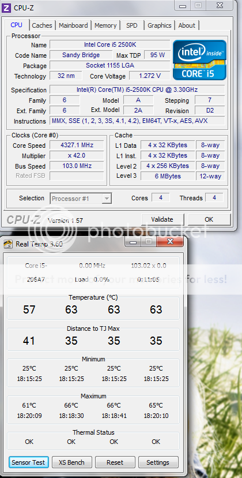
Task: Open the About tab in CPU-Z
Action: pyautogui.click(x=187, y=25)
